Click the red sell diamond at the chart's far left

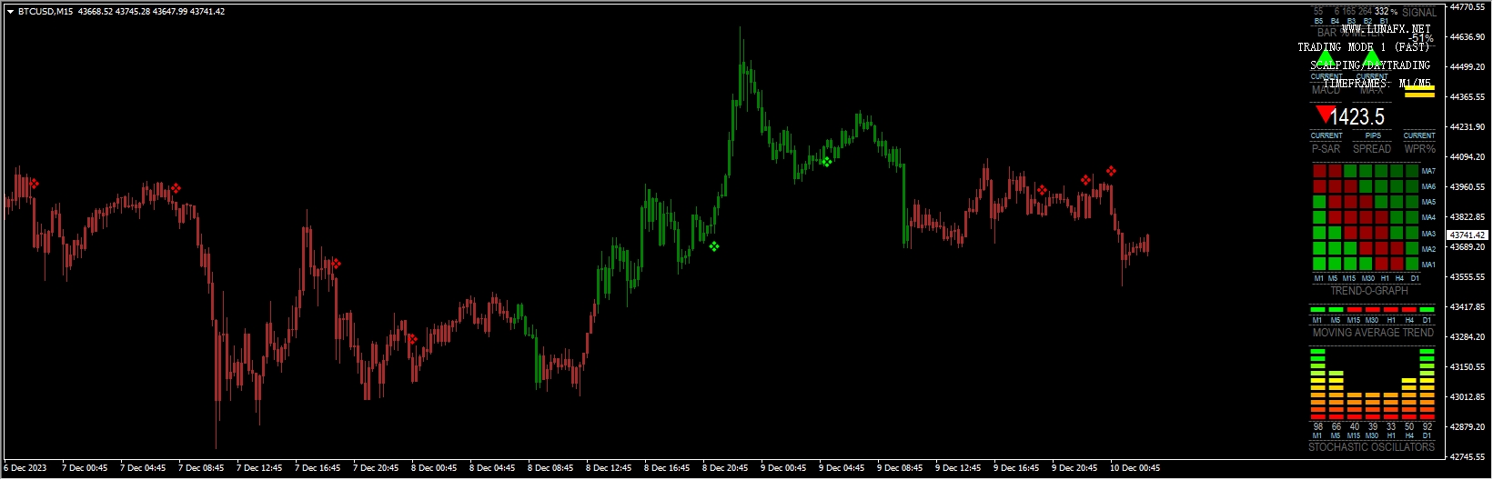click(34, 184)
